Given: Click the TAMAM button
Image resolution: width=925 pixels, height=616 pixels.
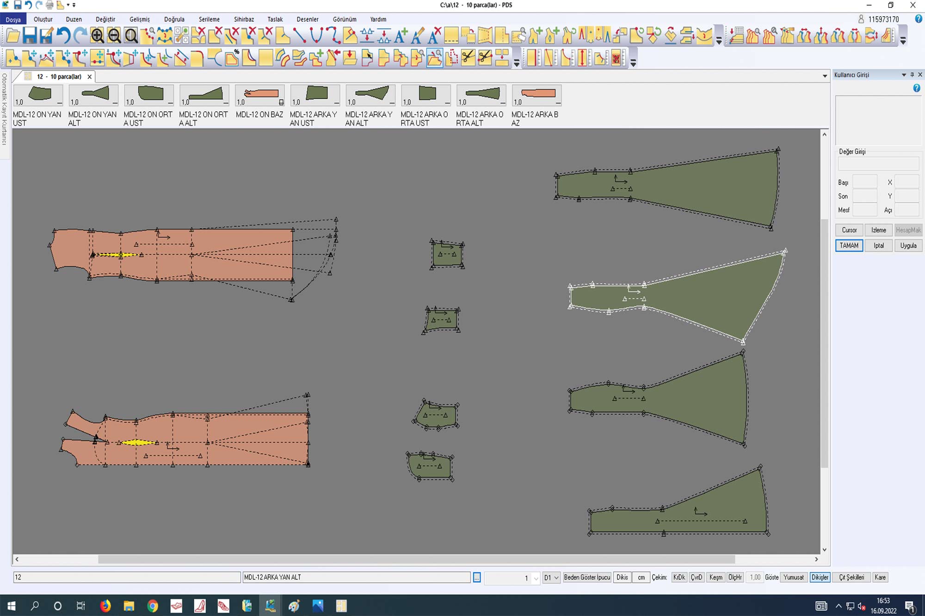Looking at the screenshot, I should tap(849, 245).
